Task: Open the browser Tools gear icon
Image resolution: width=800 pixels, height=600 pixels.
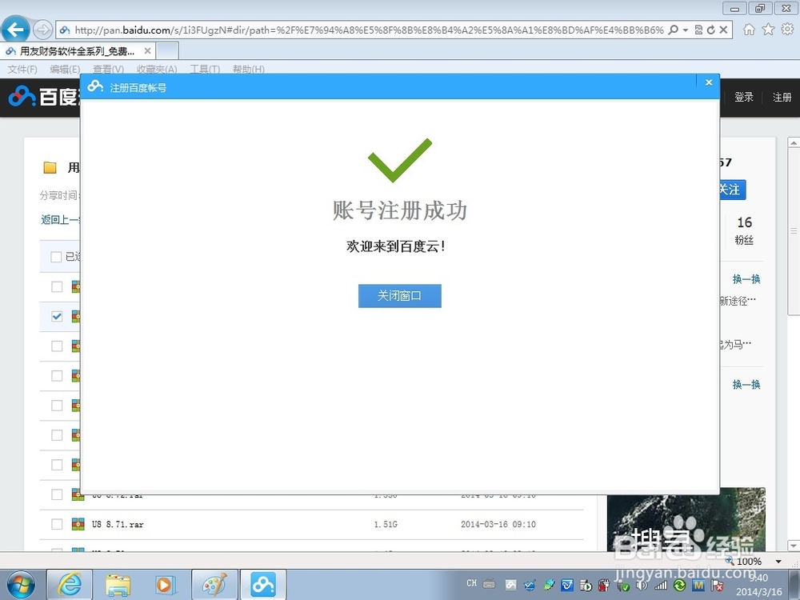Action: click(787, 30)
